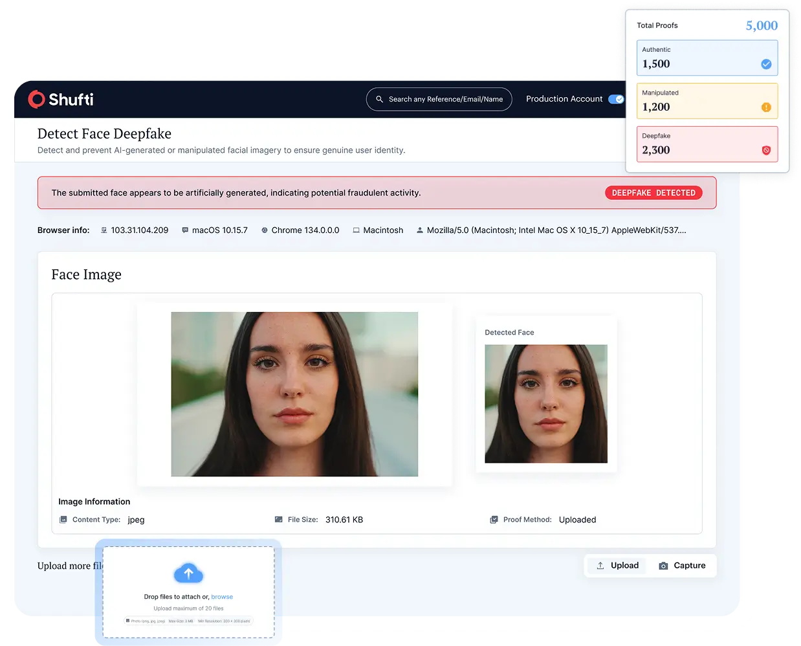Image resolution: width=801 pixels, height=646 pixels.
Task: Focus the Search any Reference/Email/Name field
Action: coord(445,99)
